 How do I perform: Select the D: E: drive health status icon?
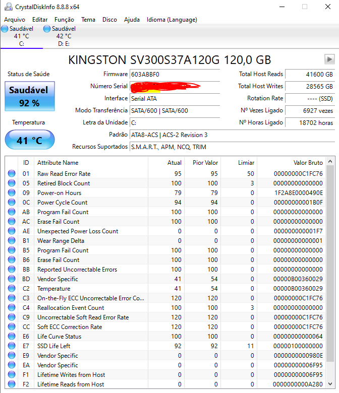coord(47,29)
